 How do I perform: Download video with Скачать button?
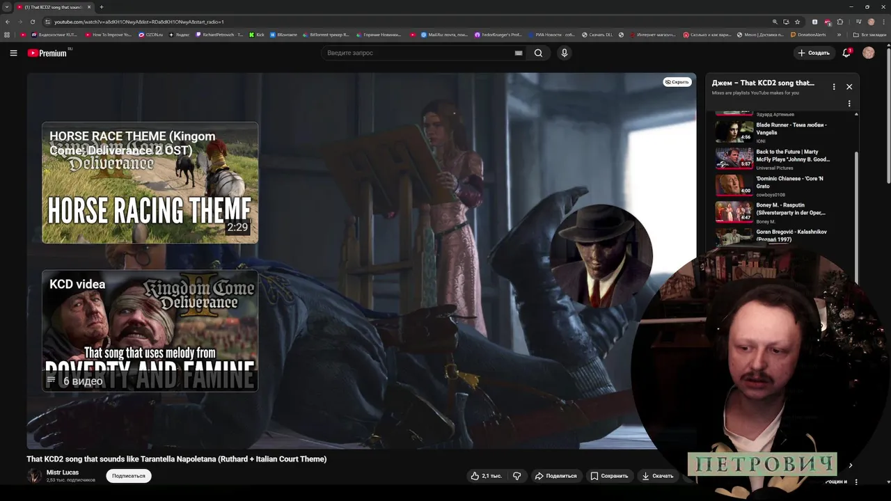(x=658, y=476)
